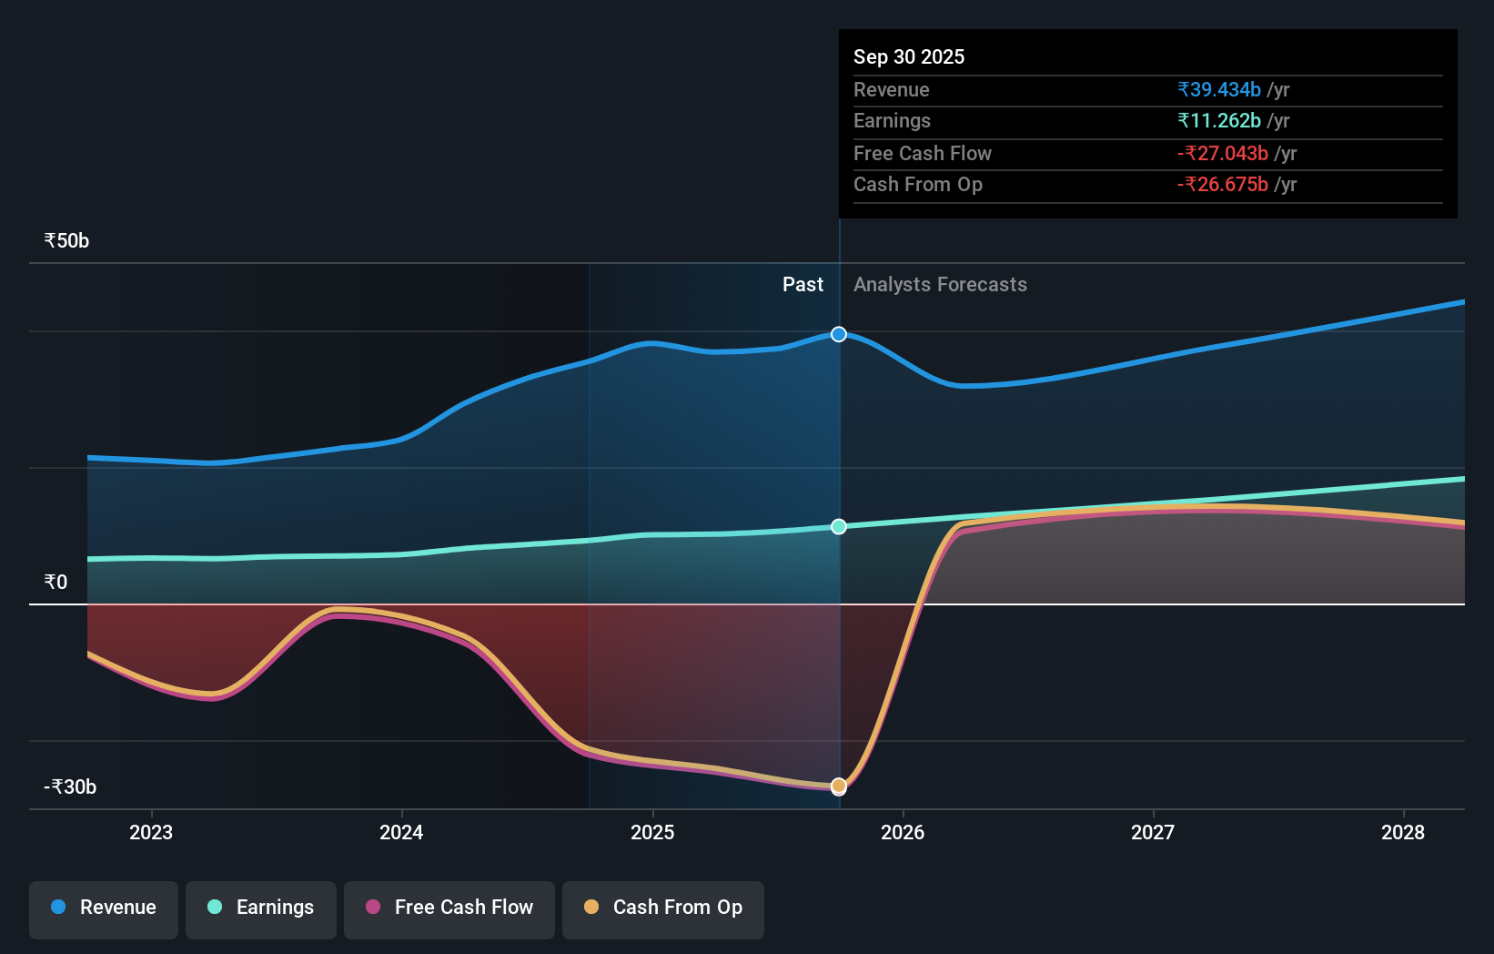
Task: Select the teal Earnings data point marker
Action: click(x=837, y=526)
